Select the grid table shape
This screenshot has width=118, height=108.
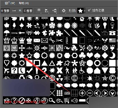point(75,93)
